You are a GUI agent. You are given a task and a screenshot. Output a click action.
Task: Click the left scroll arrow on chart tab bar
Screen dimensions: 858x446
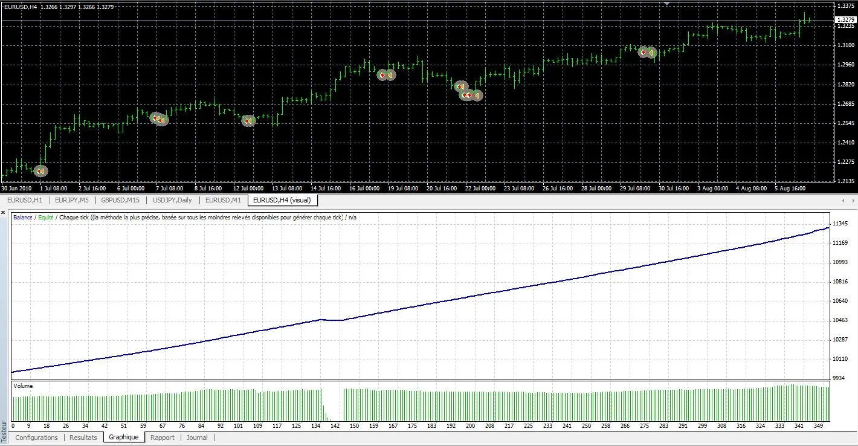click(x=842, y=200)
